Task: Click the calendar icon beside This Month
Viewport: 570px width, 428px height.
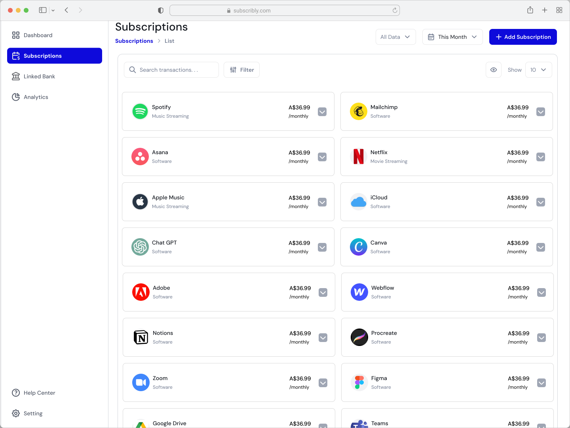Action: pos(431,37)
